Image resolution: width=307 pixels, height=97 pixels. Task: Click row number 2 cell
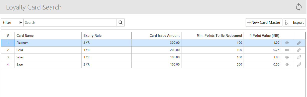pyautogui.click(x=8, y=50)
